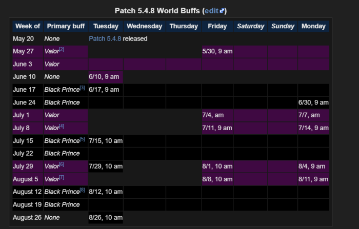Open footnote reference 8 beside August 12 Black Prince
Image resolution: width=359 pixels, height=229 pixels.
[82, 190]
